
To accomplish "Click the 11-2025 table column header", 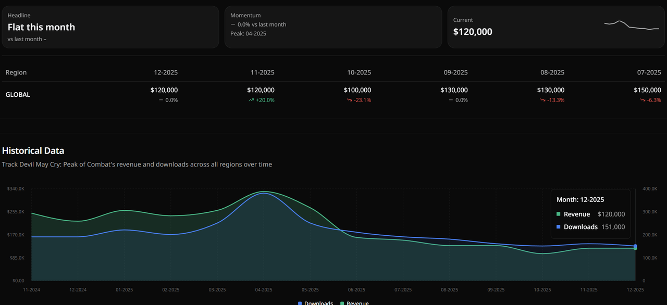I will pyautogui.click(x=263, y=72).
